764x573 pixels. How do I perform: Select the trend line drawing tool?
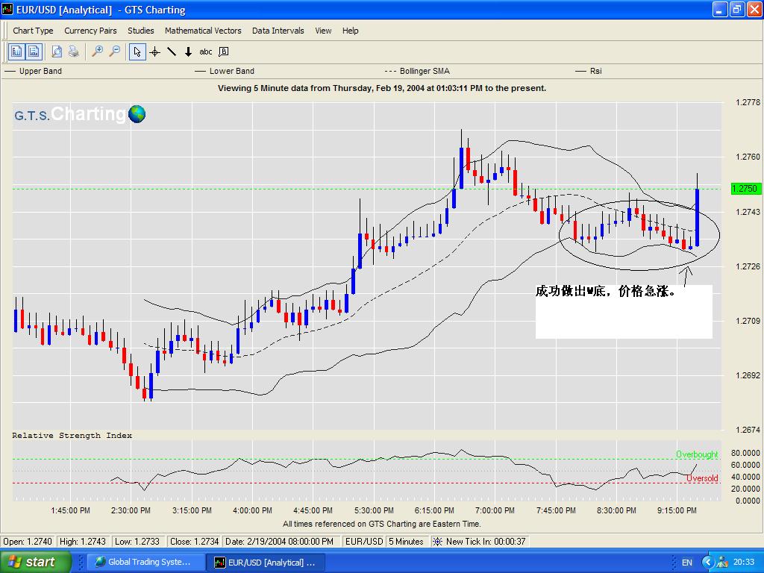click(172, 51)
